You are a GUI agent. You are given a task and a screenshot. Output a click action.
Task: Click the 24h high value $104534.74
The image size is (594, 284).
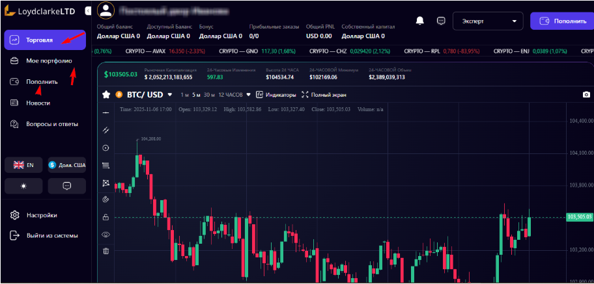[x=280, y=77]
